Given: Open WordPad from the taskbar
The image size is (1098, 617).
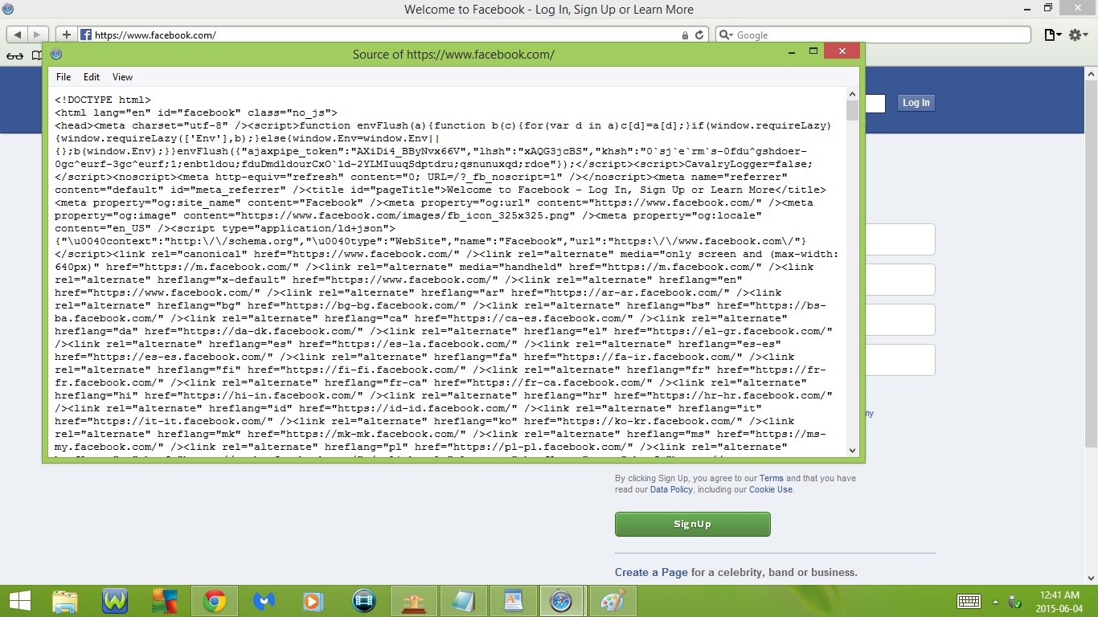Looking at the screenshot, I should coord(513,601).
